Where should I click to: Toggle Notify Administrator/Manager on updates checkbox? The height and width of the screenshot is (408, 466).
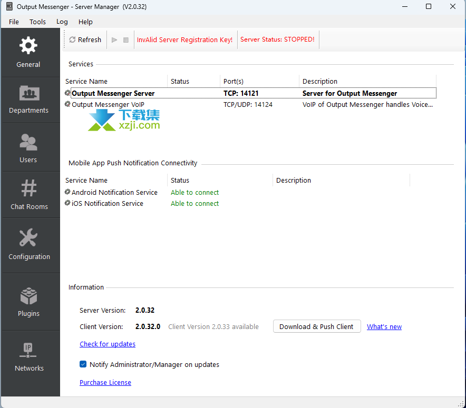click(x=83, y=364)
